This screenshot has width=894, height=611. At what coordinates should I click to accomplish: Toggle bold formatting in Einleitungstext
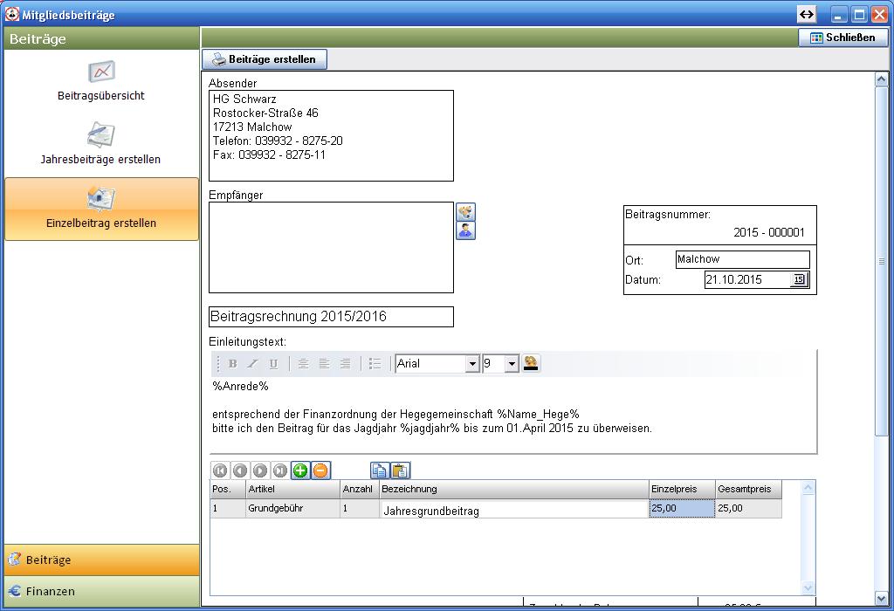pyautogui.click(x=232, y=364)
